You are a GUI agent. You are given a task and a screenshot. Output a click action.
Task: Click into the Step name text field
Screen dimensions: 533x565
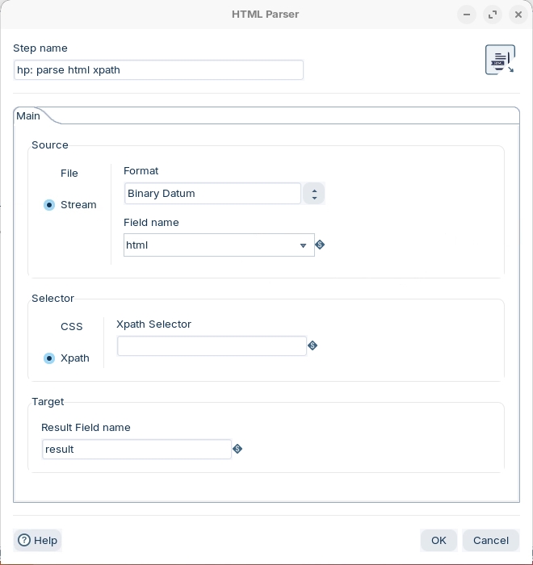click(x=158, y=70)
